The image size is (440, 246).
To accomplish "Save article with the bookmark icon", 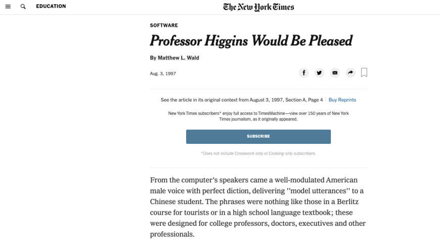I will pyautogui.click(x=364, y=73).
